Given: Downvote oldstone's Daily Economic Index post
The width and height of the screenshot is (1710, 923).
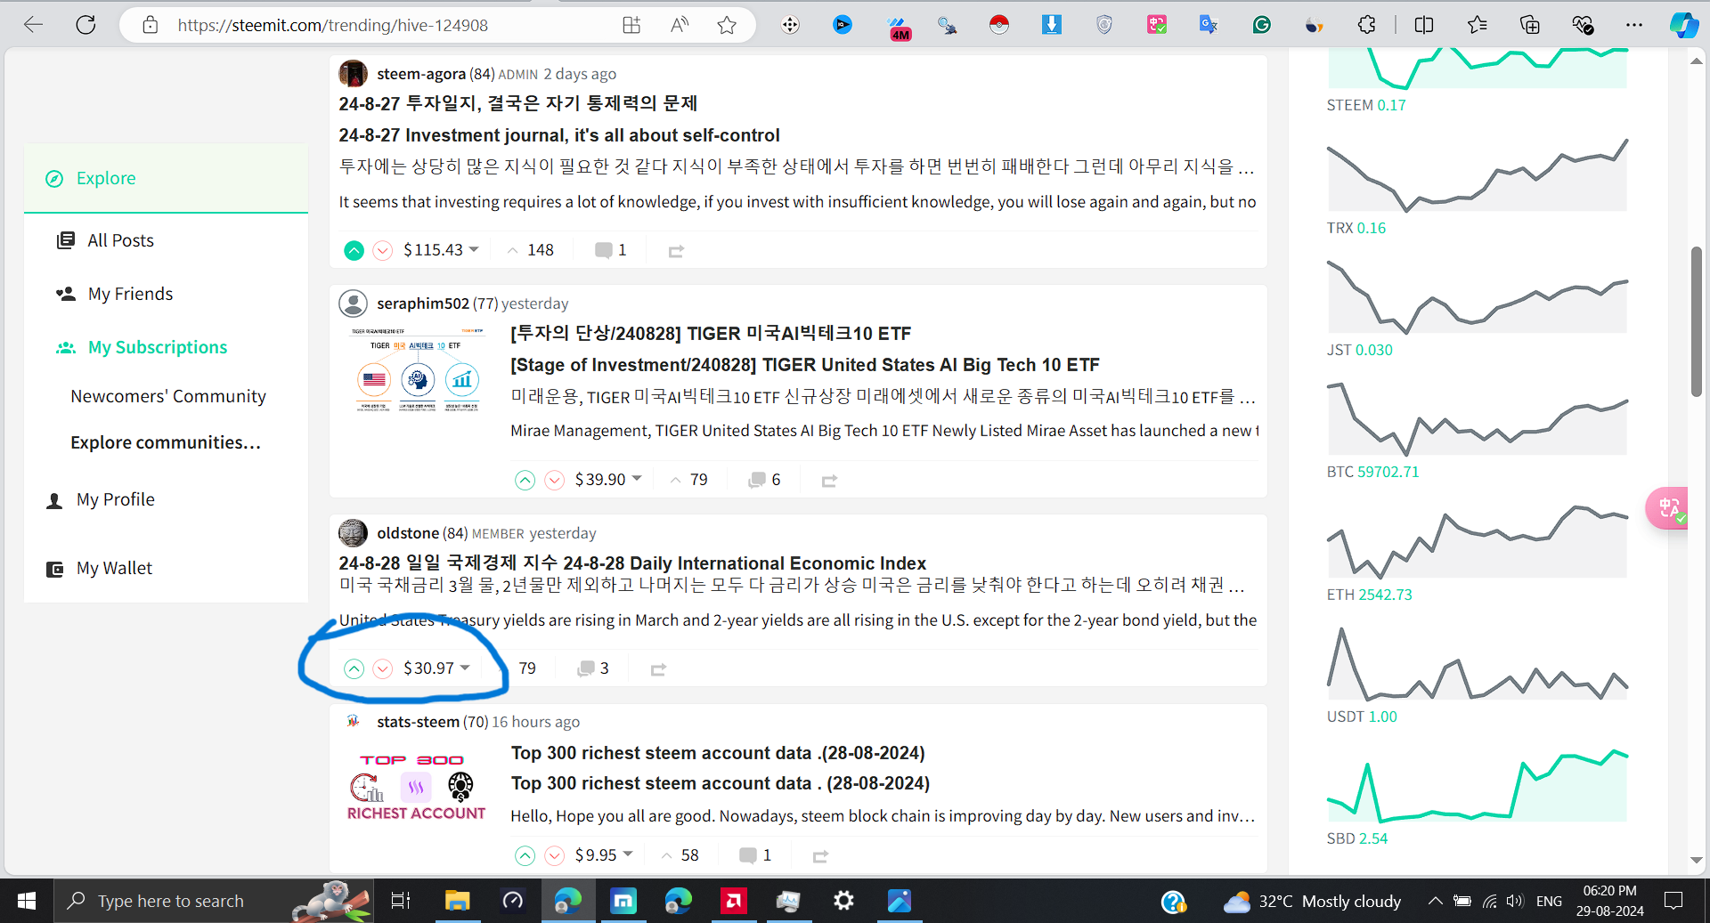Looking at the screenshot, I should (383, 668).
